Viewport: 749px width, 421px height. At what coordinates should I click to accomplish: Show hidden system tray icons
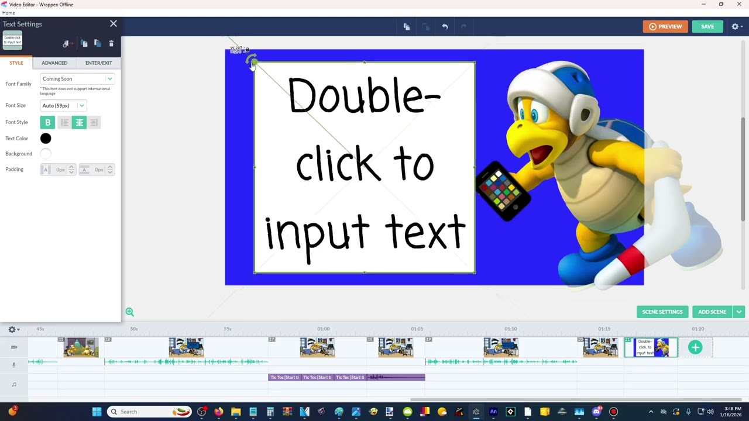(651, 412)
